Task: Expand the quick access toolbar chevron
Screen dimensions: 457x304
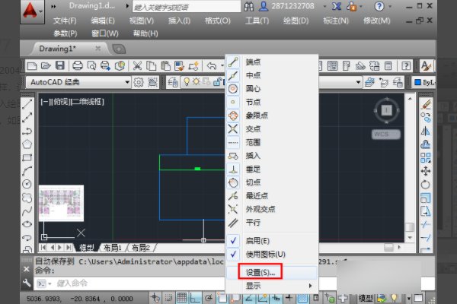Action: (x=53, y=6)
